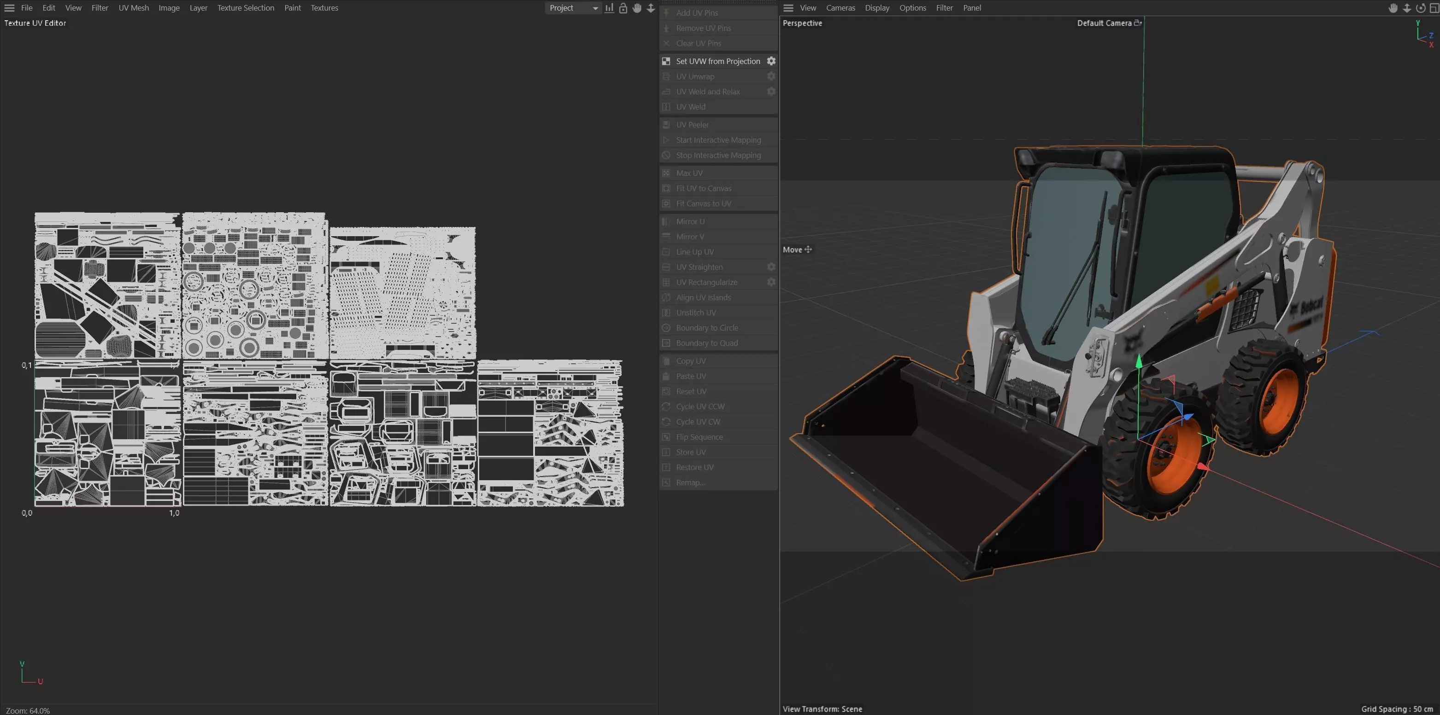
Task: Toggle the lock icon in UV editor header
Action: click(623, 8)
